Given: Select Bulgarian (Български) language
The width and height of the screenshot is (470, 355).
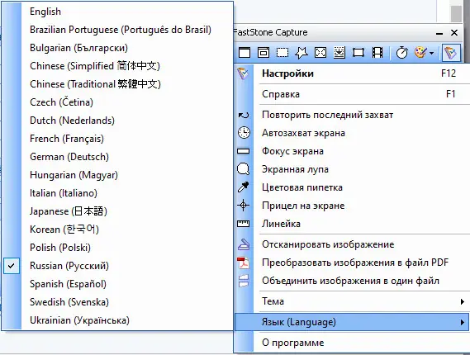Looking at the screenshot, I should (117, 48).
